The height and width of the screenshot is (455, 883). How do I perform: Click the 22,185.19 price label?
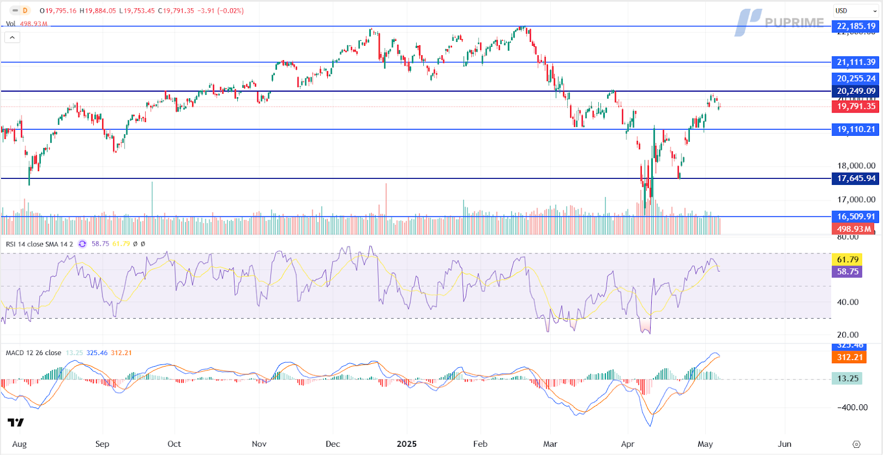855,26
